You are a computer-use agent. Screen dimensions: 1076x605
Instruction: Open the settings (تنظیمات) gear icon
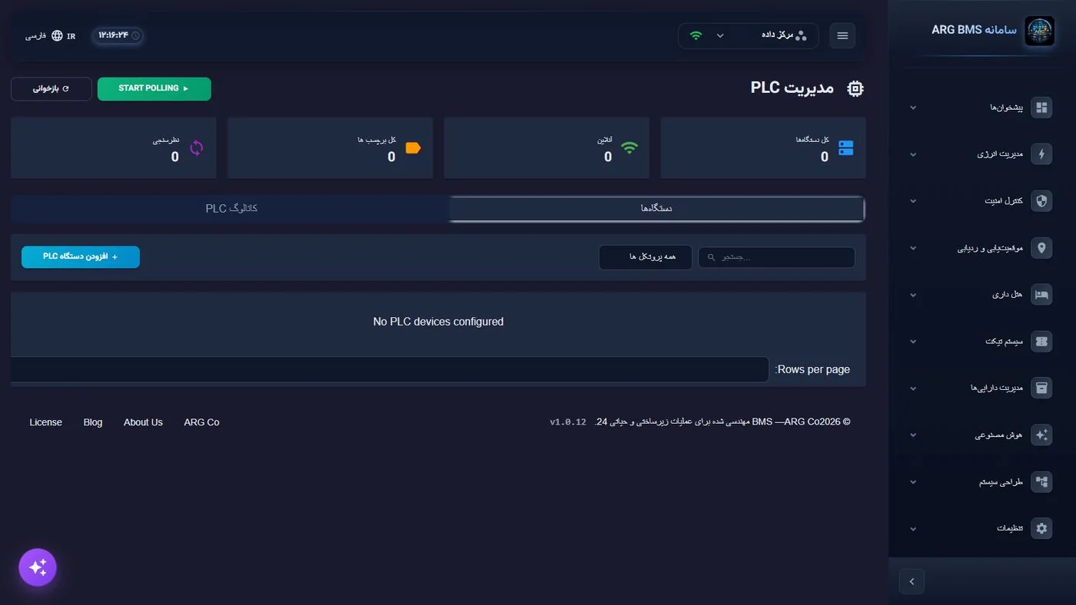pyautogui.click(x=1041, y=529)
